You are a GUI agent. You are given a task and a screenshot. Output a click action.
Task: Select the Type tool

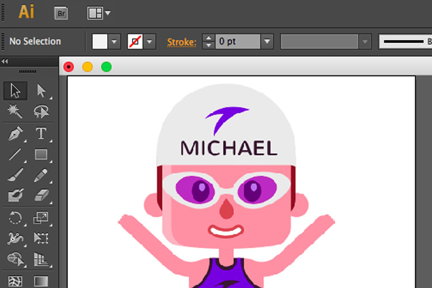(x=41, y=134)
